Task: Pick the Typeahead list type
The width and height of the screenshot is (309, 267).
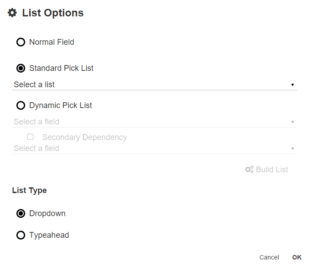Action: (21, 235)
